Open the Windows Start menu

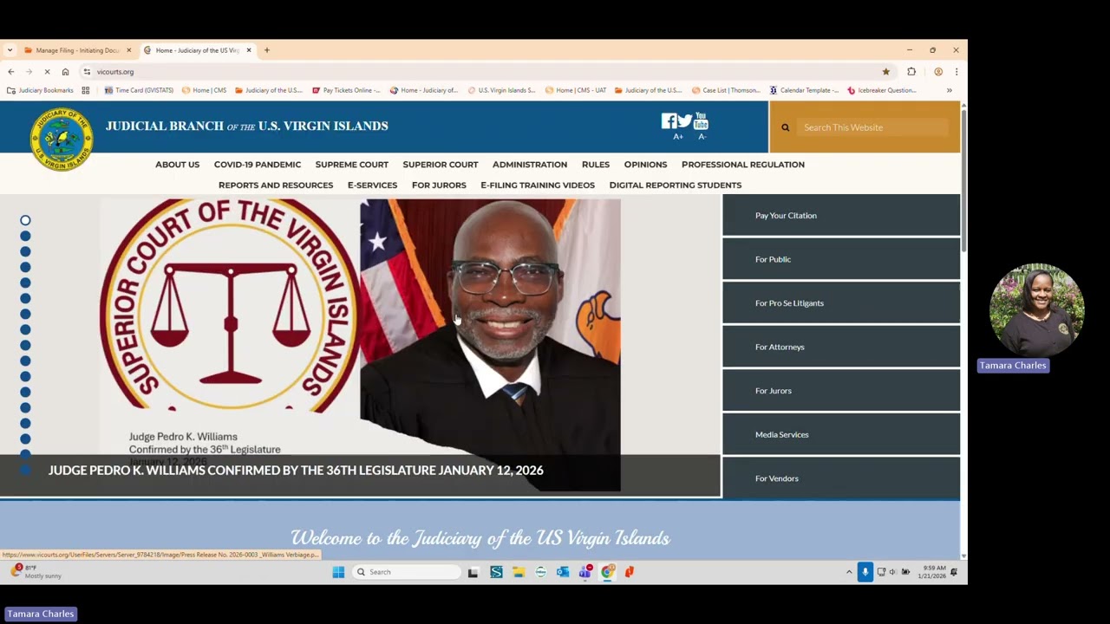click(x=338, y=572)
